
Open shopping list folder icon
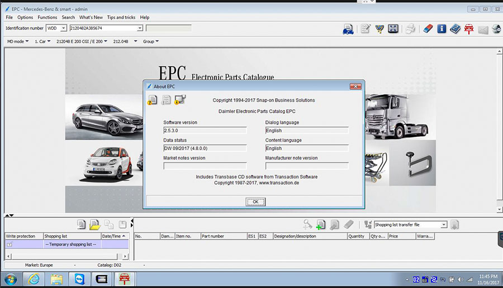tap(94, 224)
